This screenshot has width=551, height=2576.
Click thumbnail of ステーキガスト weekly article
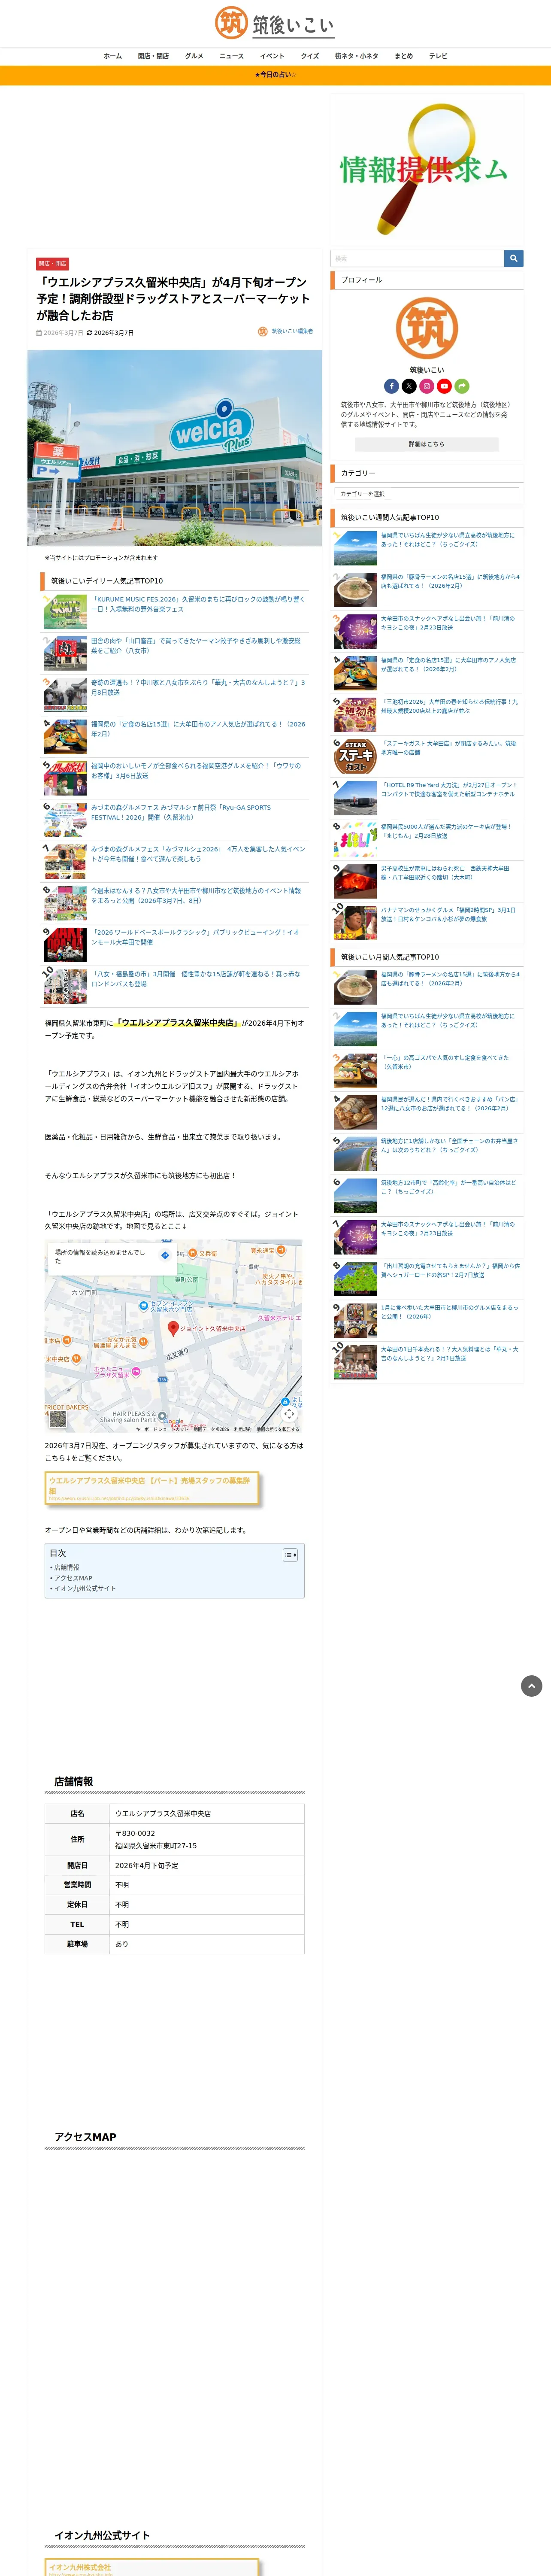point(354,756)
